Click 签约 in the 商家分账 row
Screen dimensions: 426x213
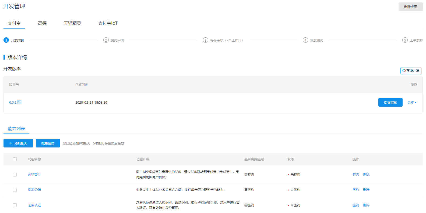[x=356, y=190]
